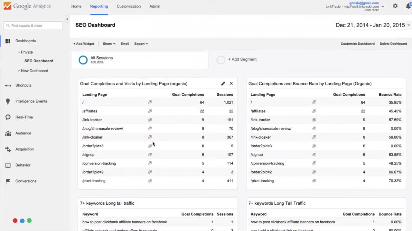Click the blue dot at bottom left
The image size is (412, 231).
point(22,220)
